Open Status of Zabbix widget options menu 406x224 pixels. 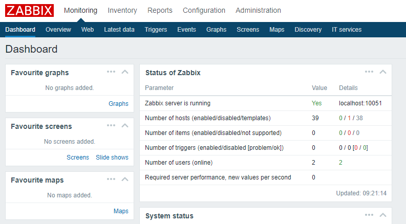[369, 72]
